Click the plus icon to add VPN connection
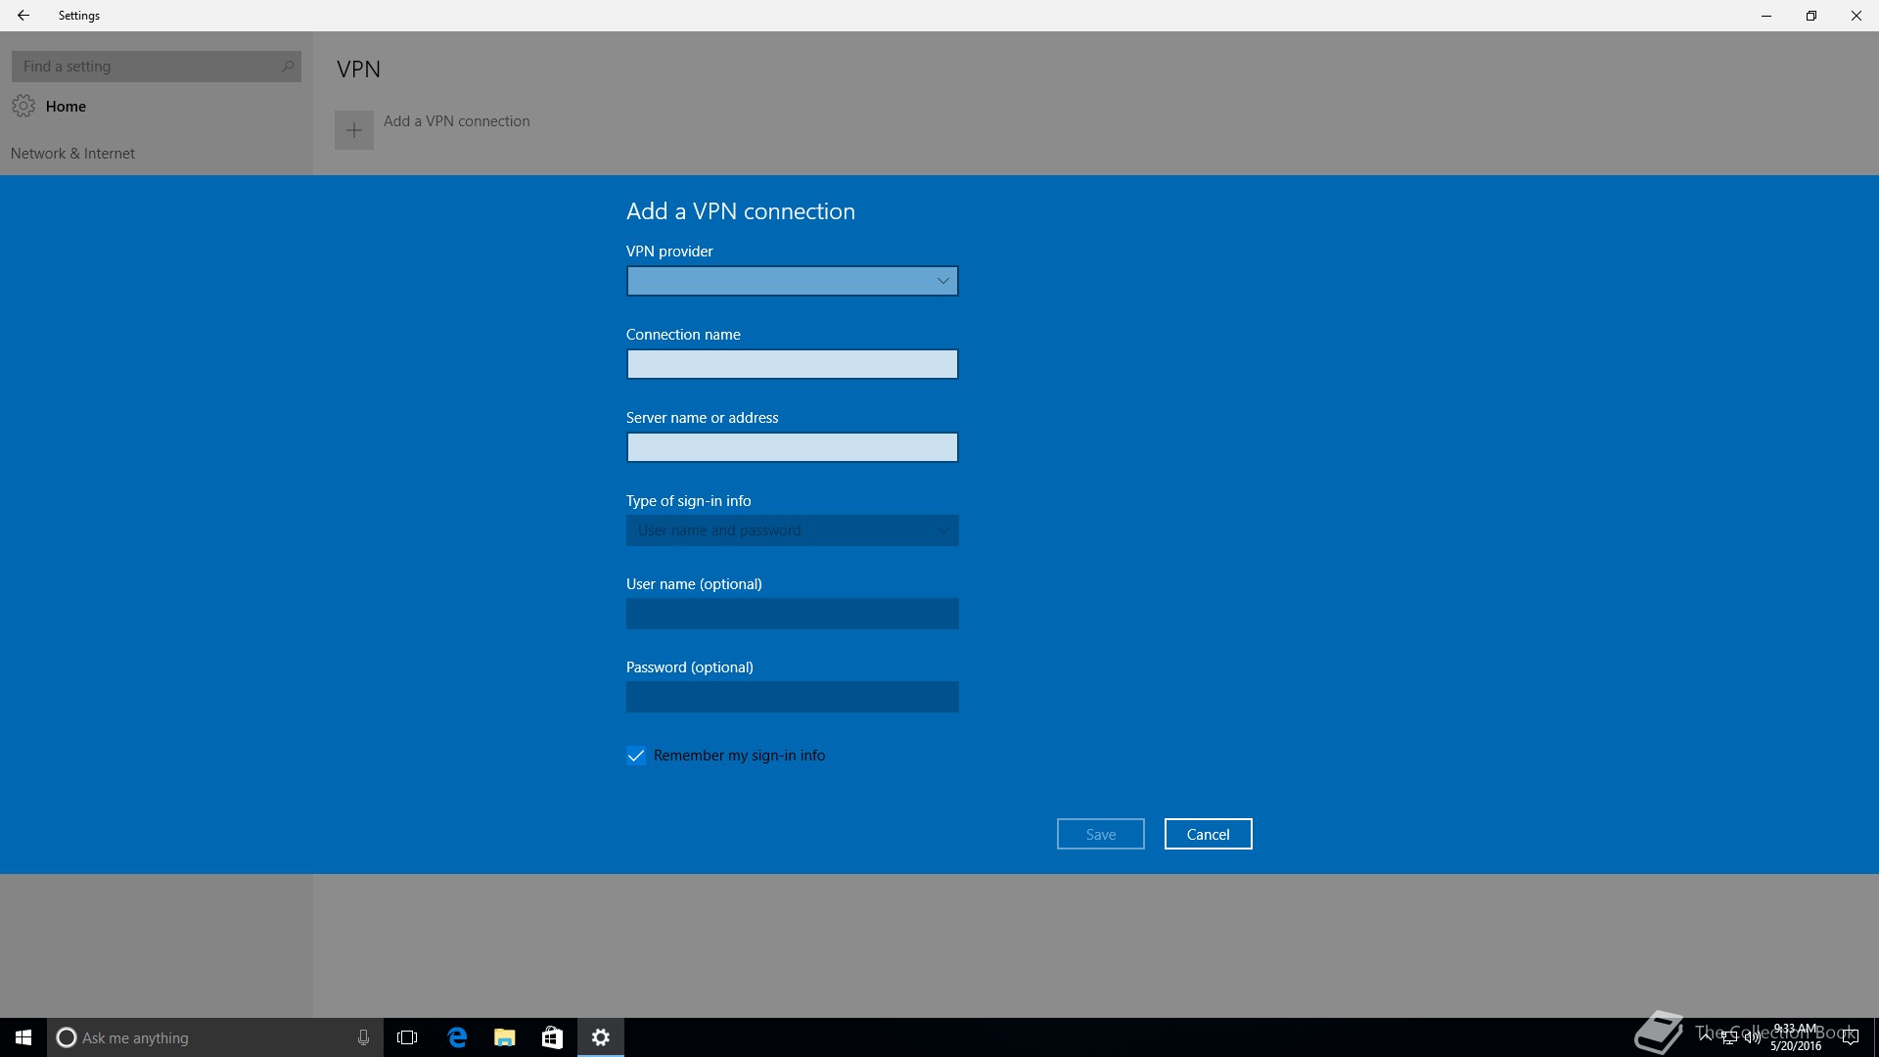This screenshot has height=1057, width=1879. pos(354,130)
